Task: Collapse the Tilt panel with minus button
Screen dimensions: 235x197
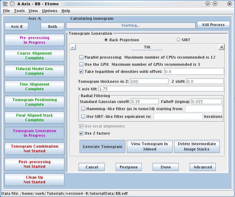Action: (73, 47)
